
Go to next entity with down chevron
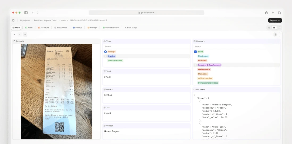[25, 34]
